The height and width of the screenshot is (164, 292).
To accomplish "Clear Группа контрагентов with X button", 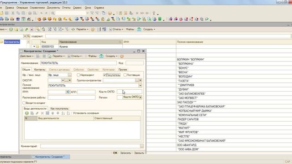I will coord(141,80).
